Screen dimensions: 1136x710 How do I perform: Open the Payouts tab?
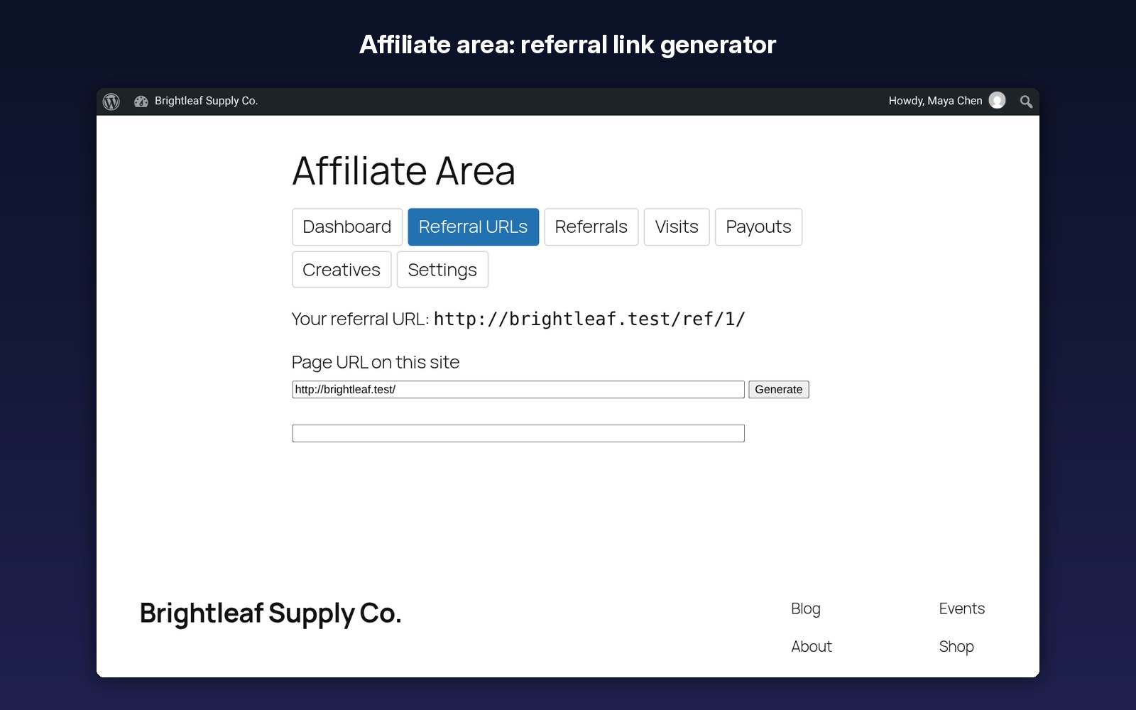[x=758, y=227]
